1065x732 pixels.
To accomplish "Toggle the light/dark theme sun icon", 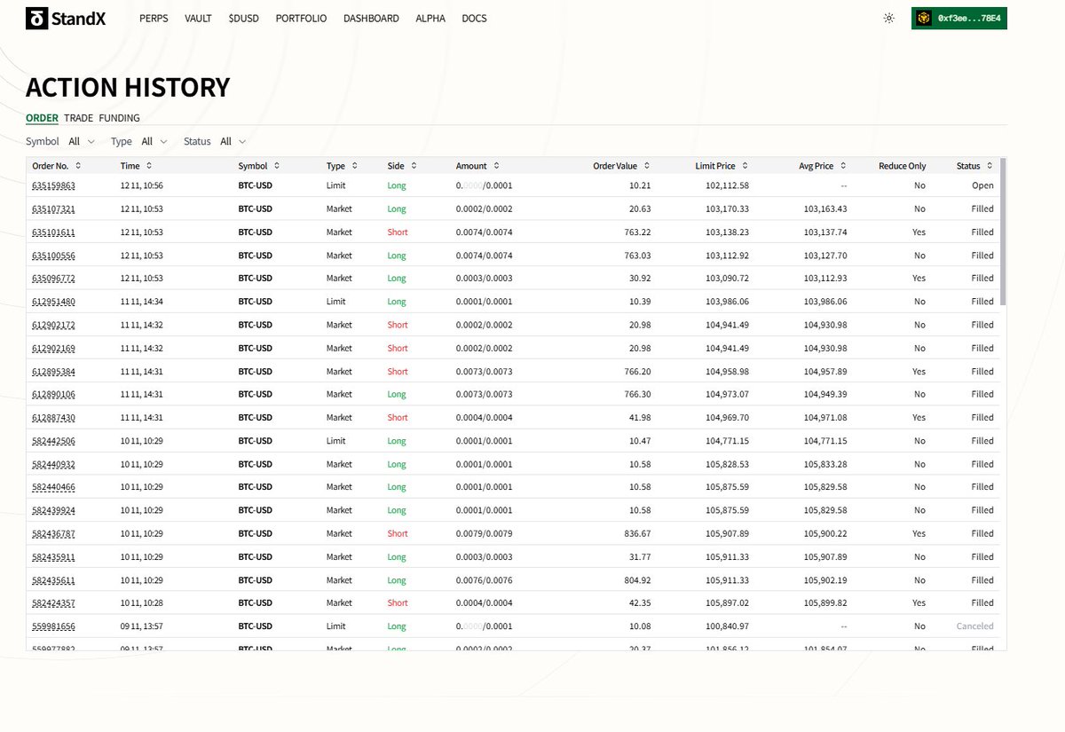I will tap(889, 19).
